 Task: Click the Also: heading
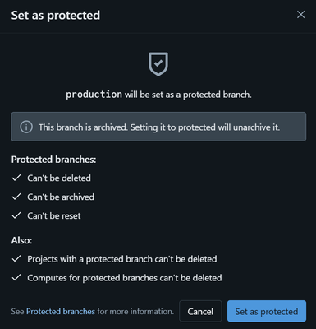21,240
